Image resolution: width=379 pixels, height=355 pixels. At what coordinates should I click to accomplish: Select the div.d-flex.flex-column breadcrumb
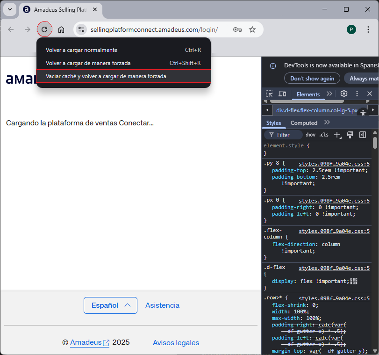pyautogui.click(x=317, y=110)
